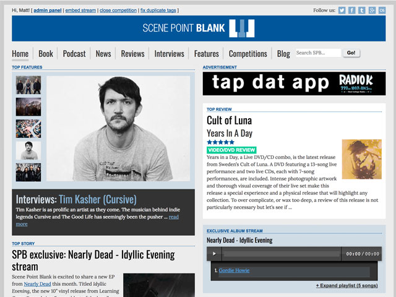Viewport: 396px width, 297px height.
Task: Open the Reviews section
Action: (x=132, y=54)
